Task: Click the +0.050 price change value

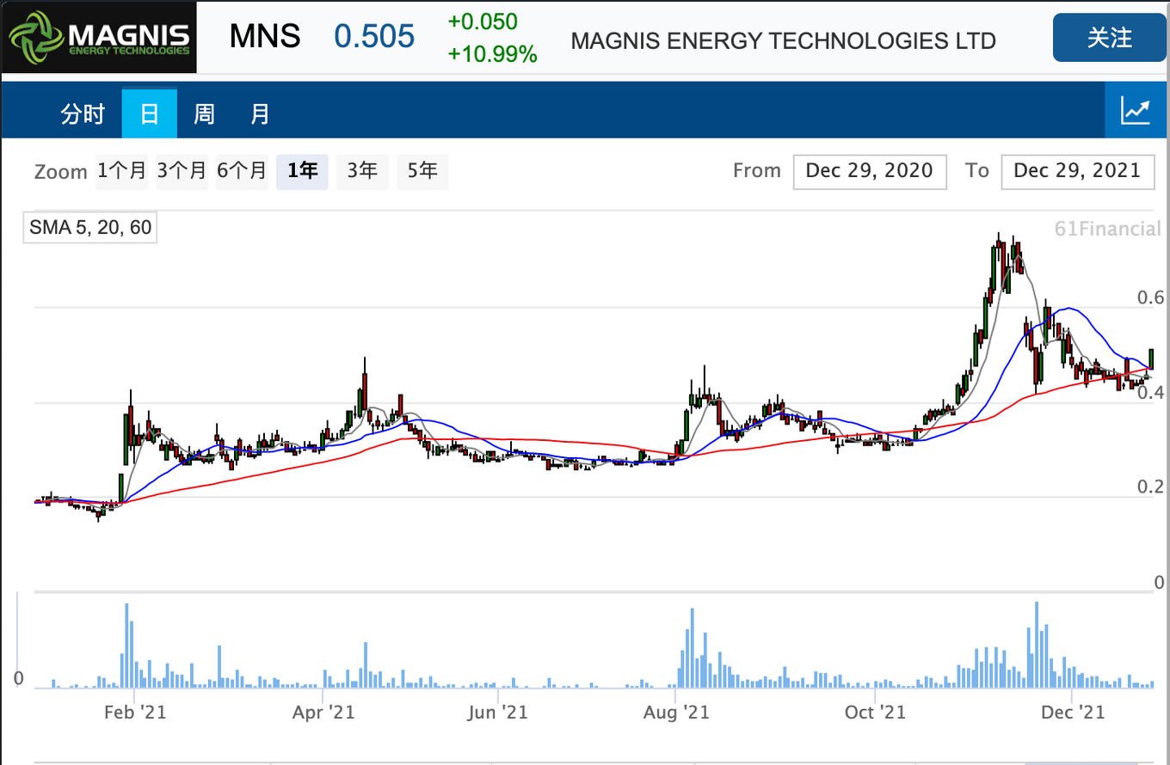Action: (x=483, y=22)
